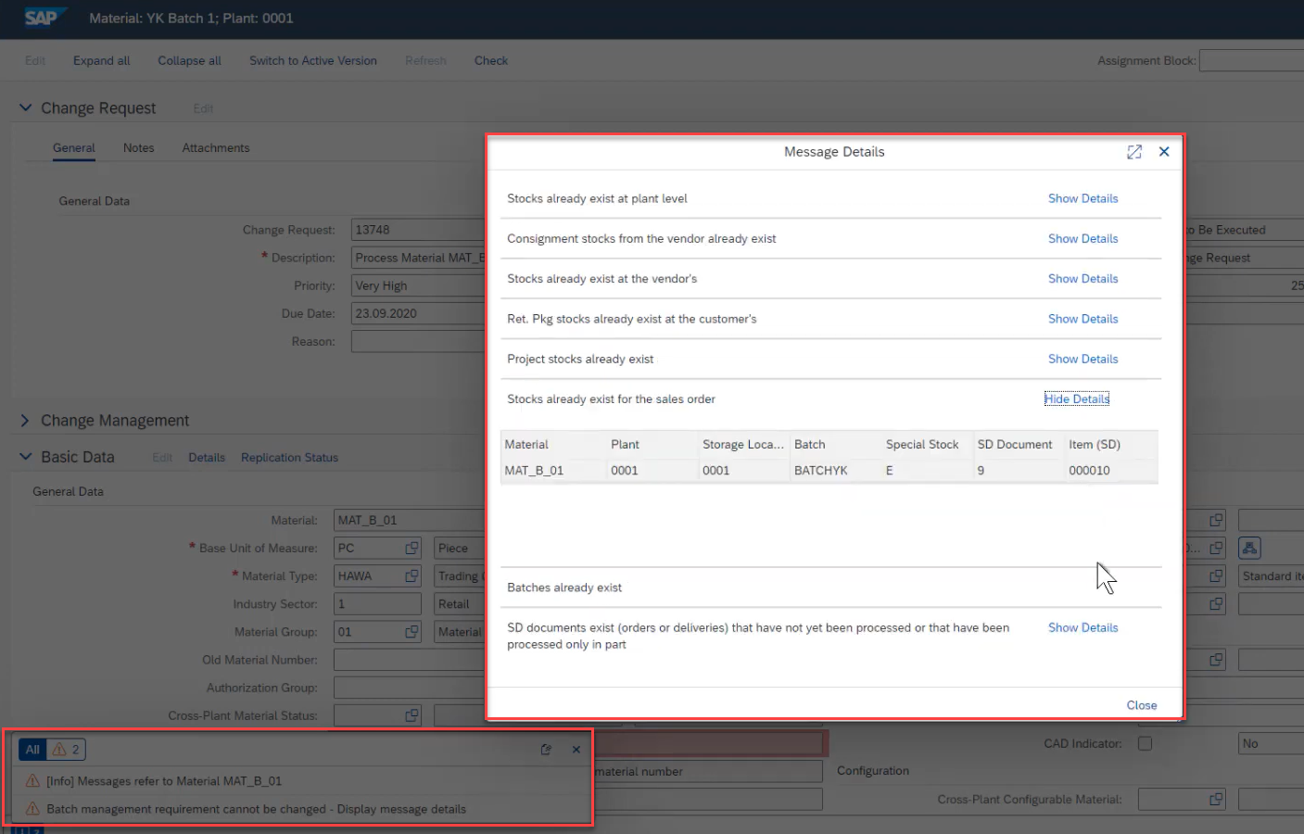Screen dimensions: 1304x834
Task: Select the All messages filter toggle
Action: click(32, 750)
